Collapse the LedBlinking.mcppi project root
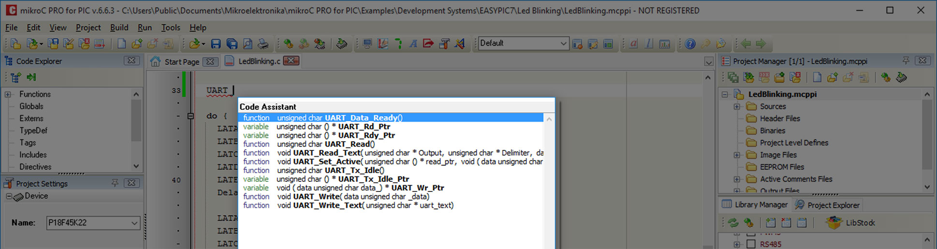The image size is (937, 249). coord(725,94)
